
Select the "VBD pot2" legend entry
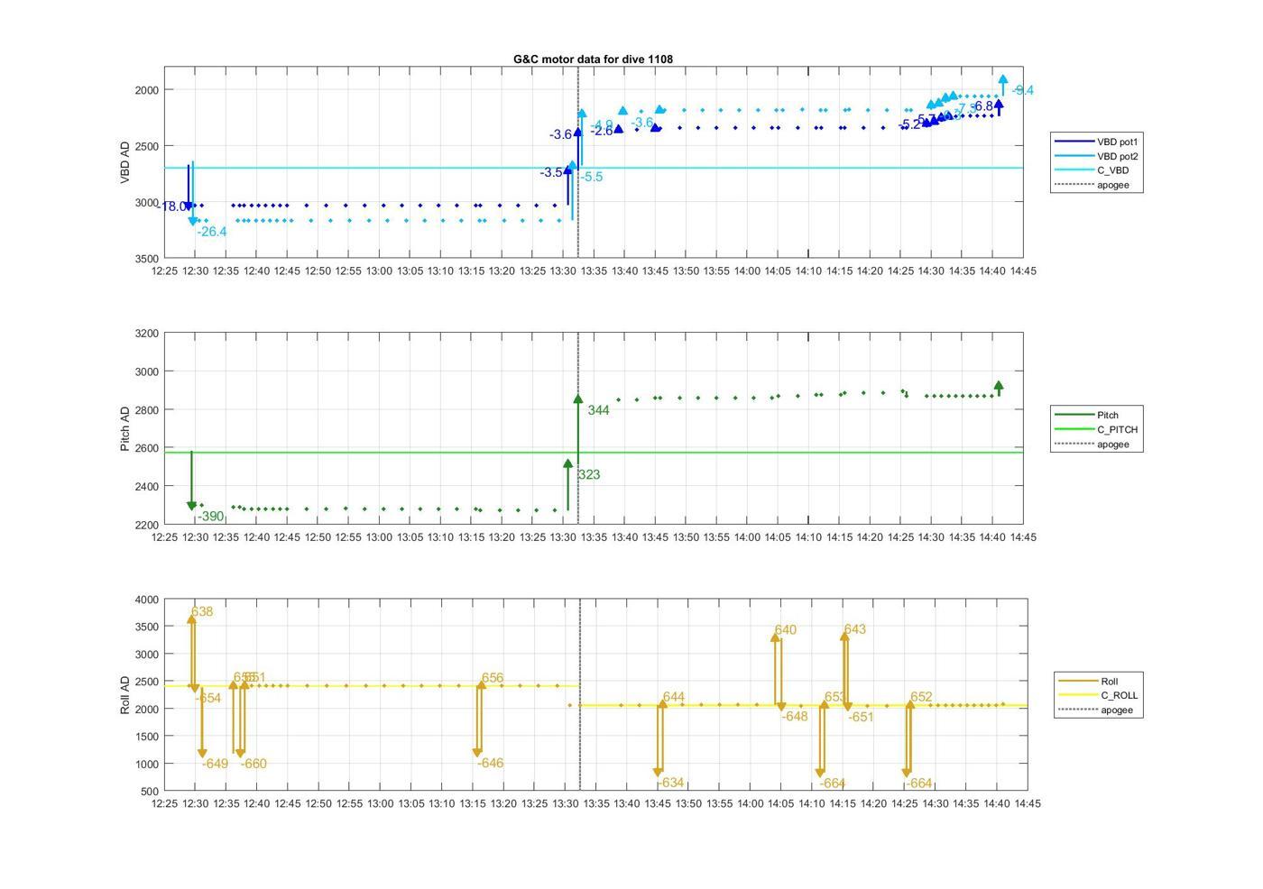point(1097,156)
